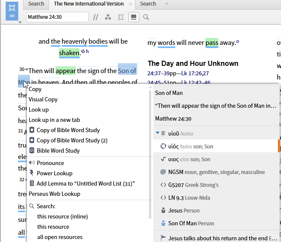The height and width of the screenshot is (242, 281).
Task: Choose Copy from context menu
Action: coord(35,89)
